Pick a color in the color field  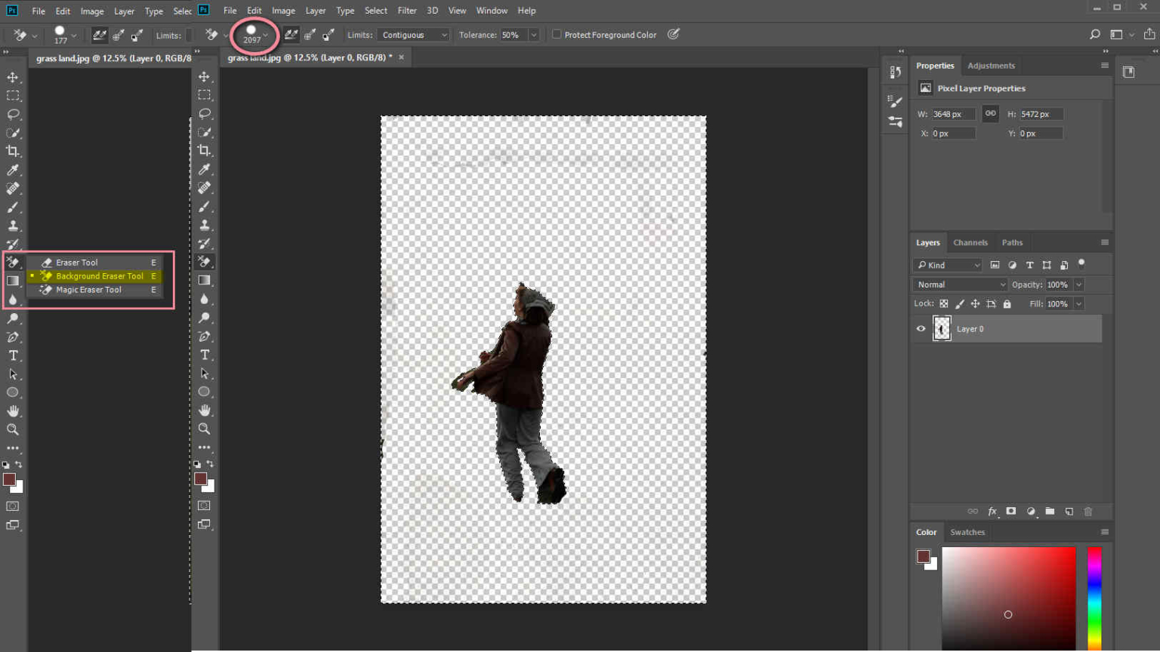(x=1008, y=596)
